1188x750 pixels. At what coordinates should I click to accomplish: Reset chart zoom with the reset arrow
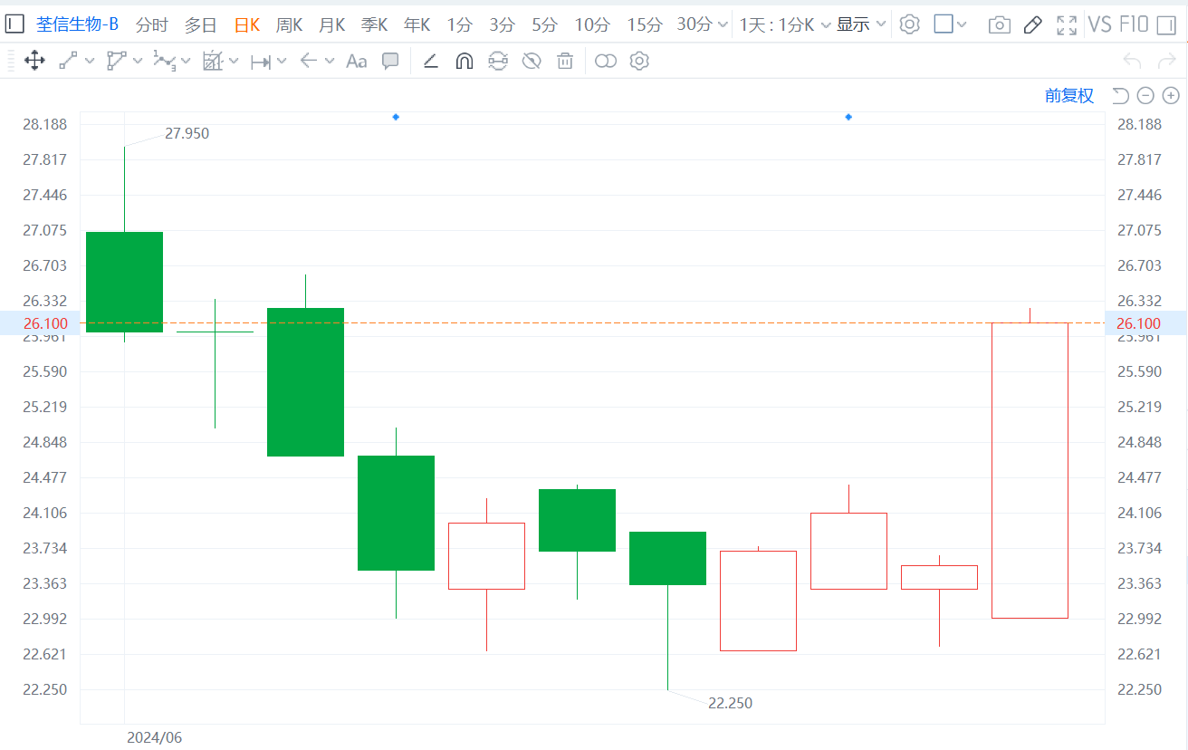tap(1120, 96)
